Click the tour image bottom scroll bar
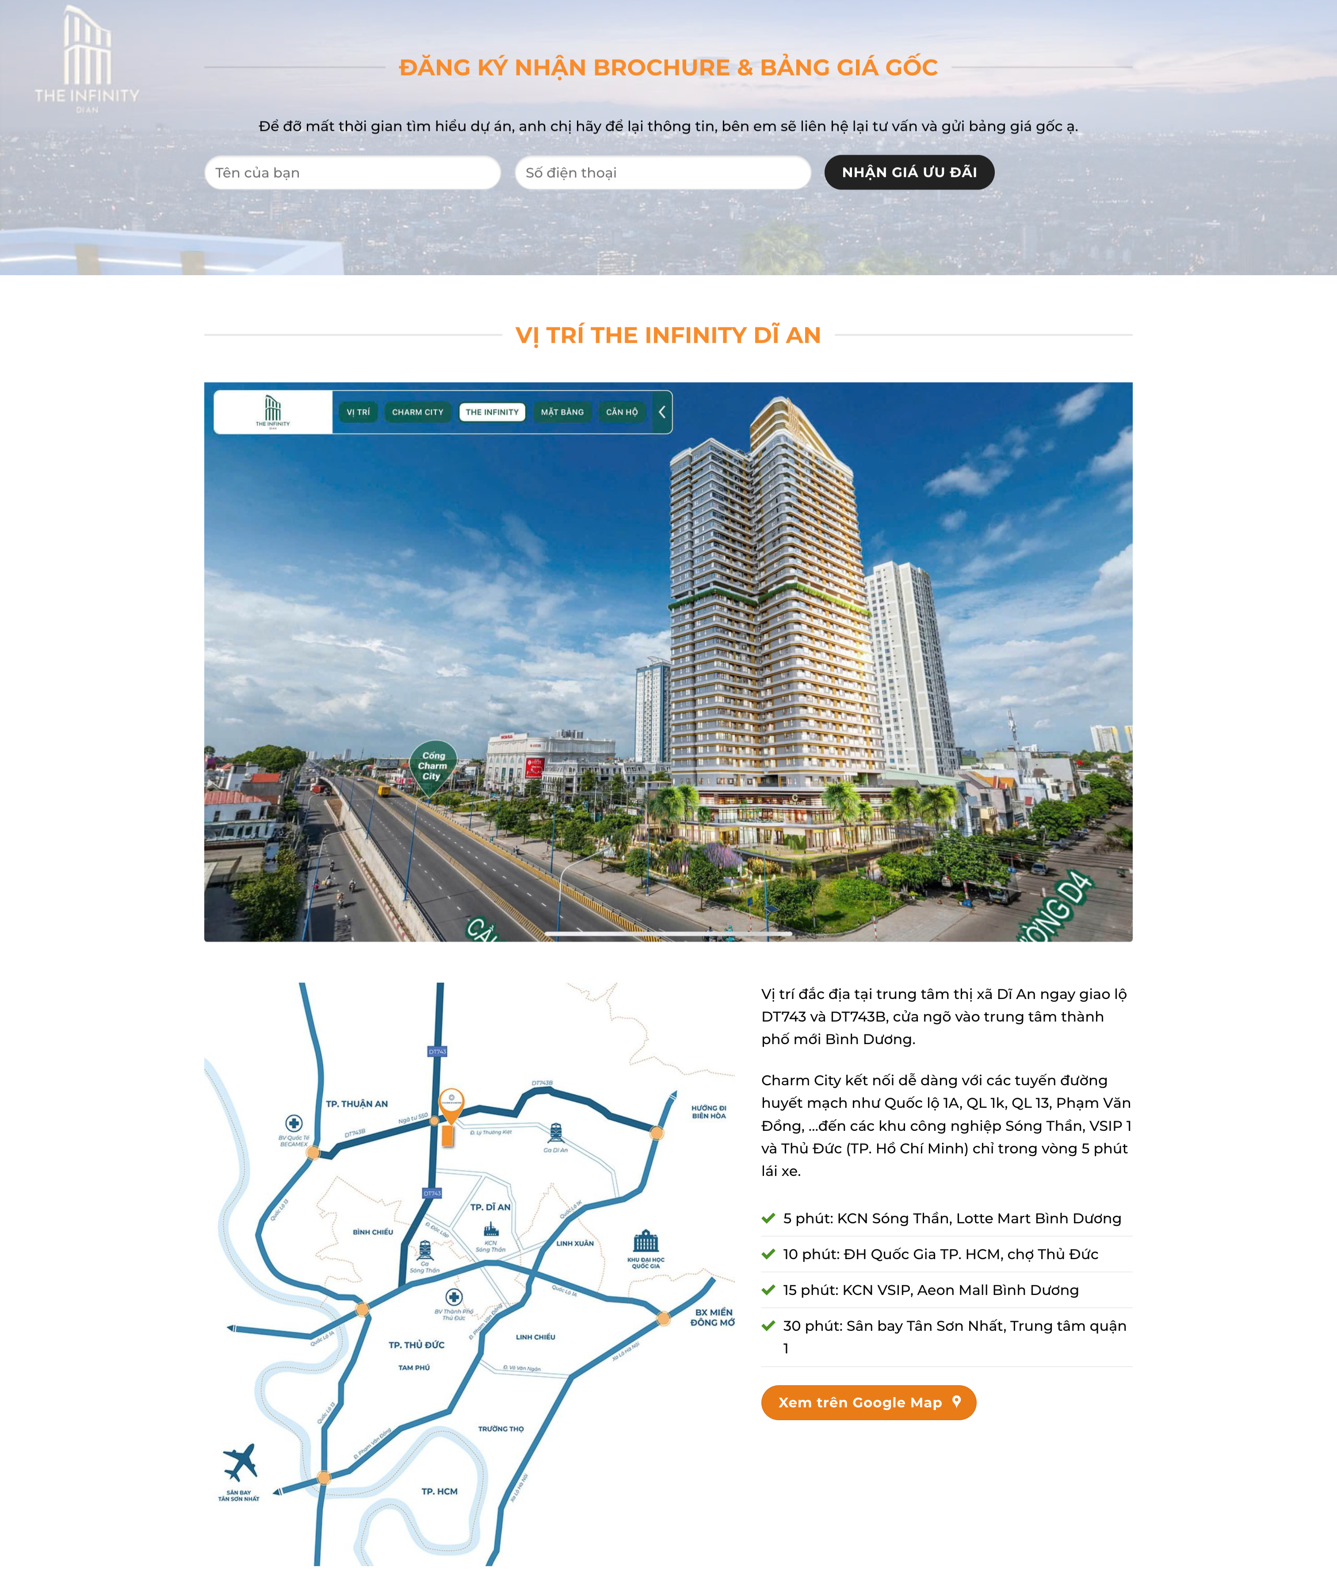The height and width of the screenshot is (1579, 1337). (668, 934)
